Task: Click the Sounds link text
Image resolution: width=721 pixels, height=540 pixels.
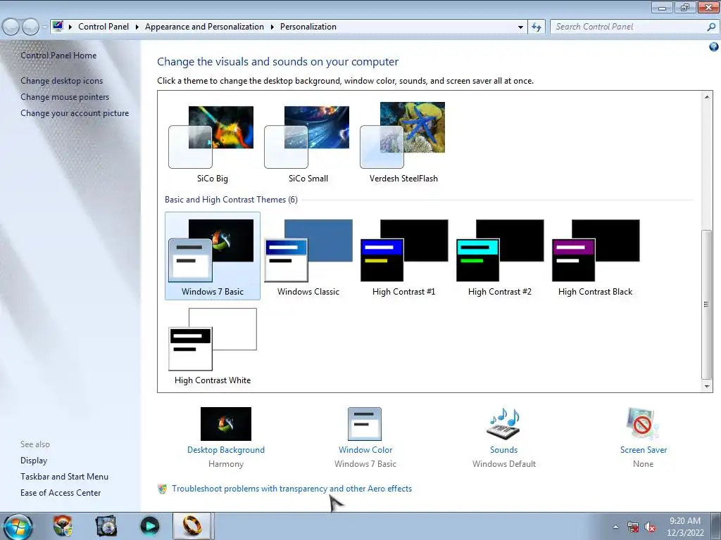Action: tap(503, 450)
